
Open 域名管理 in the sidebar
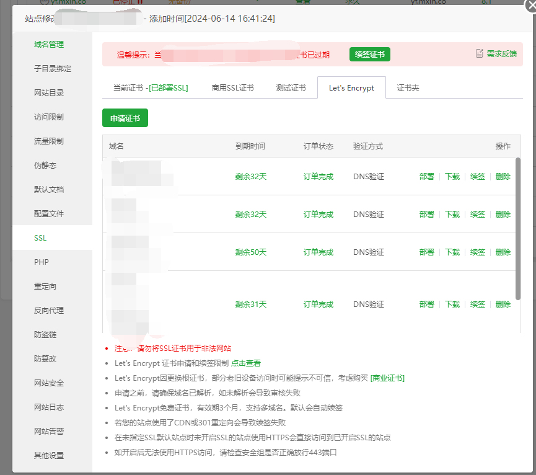(x=49, y=45)
